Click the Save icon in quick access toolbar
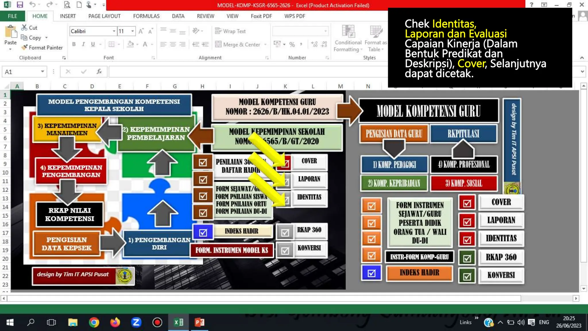Image resolution: width=588 pixels, height=331 pixels. click(x=20, y=5)
